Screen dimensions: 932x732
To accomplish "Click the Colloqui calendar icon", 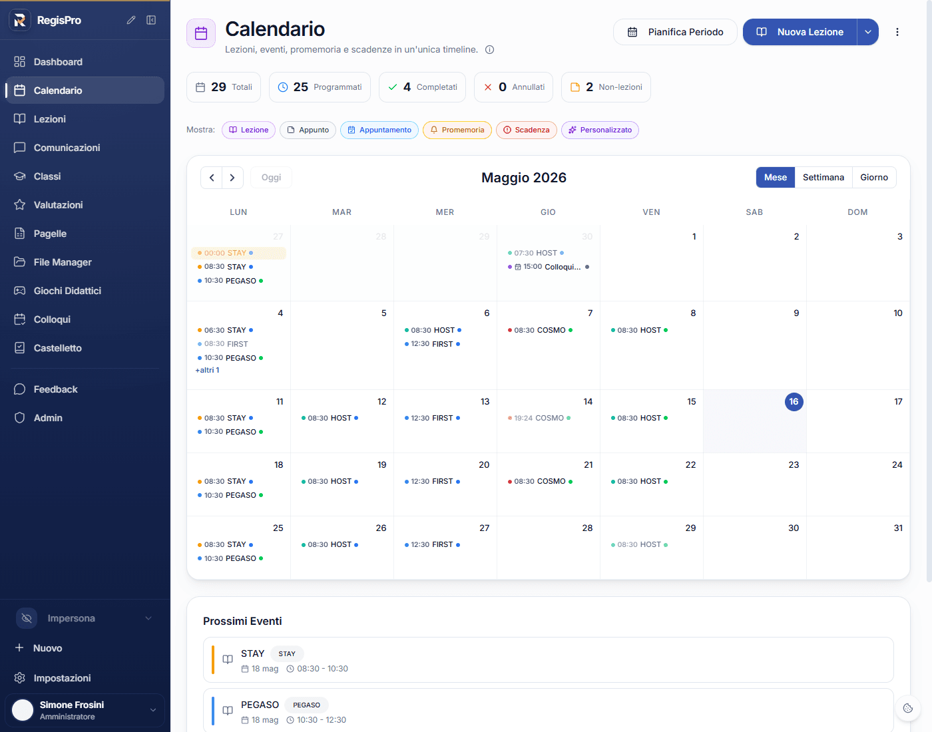I will coord(20,319).
